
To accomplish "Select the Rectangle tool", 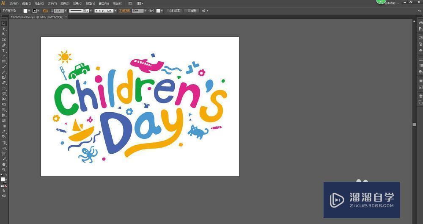I will pos(4,61).
